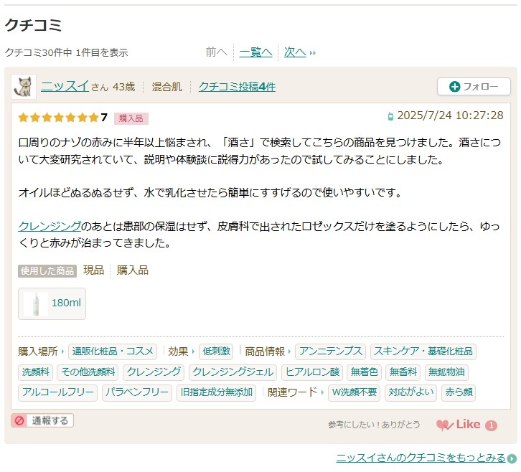The height and width of the screenshot is (472, 521).
Task: Go to next review via 次へ
Action: tap(295, 52)
